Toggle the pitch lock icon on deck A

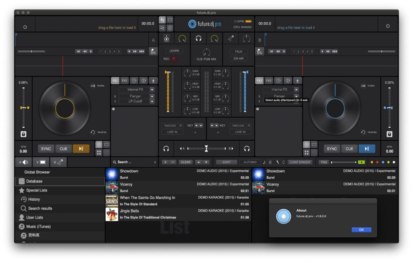(23, 134)
